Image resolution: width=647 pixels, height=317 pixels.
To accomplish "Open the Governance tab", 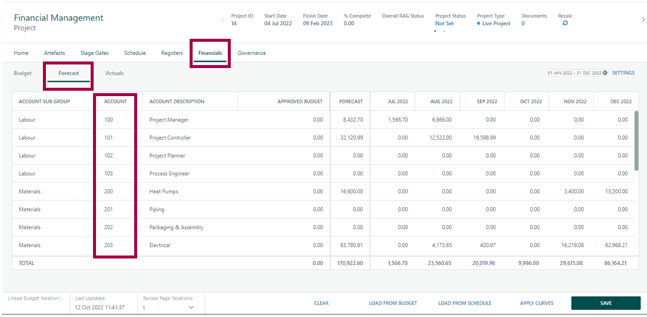I will [x=252, y=53].
